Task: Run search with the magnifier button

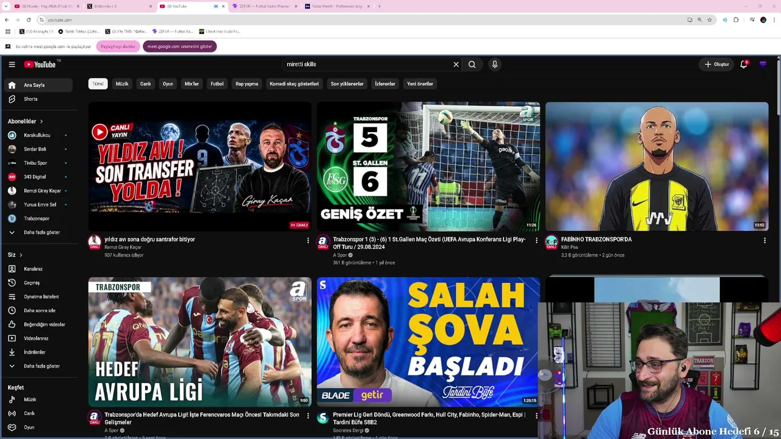Action: coord(472,64)
